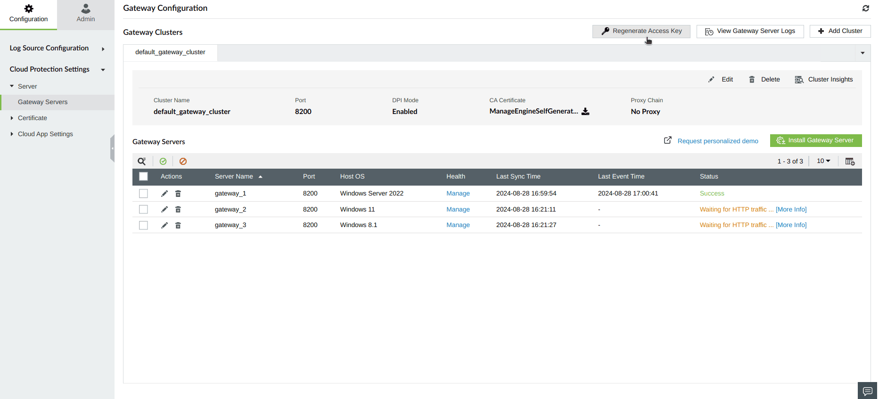Open the table search icon

[x=142, y=161]
